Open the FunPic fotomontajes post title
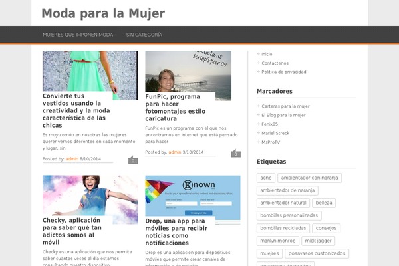Image resolution: width=399 pixels, height=266 pixels. coord(176,108)
